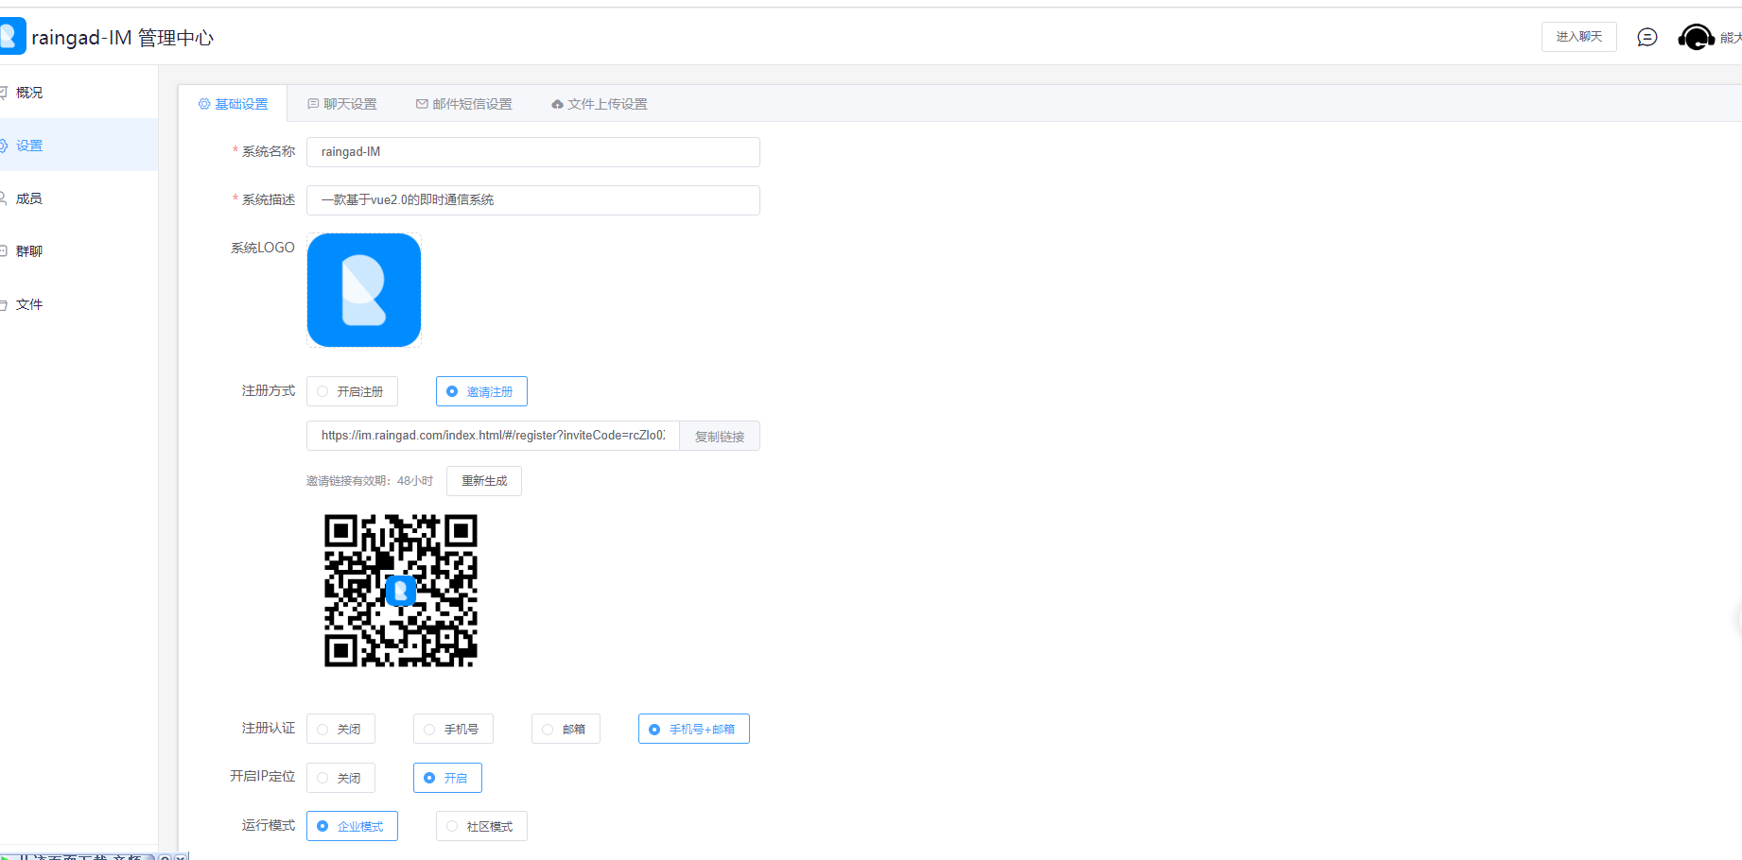Select 社区模式 community run mode
Screen dimensions: 1742x860
click(x=481, y=827)
